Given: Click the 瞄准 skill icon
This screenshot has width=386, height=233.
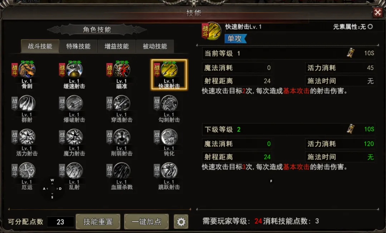Looking at the screenshot, I should (x=122, y=70).
